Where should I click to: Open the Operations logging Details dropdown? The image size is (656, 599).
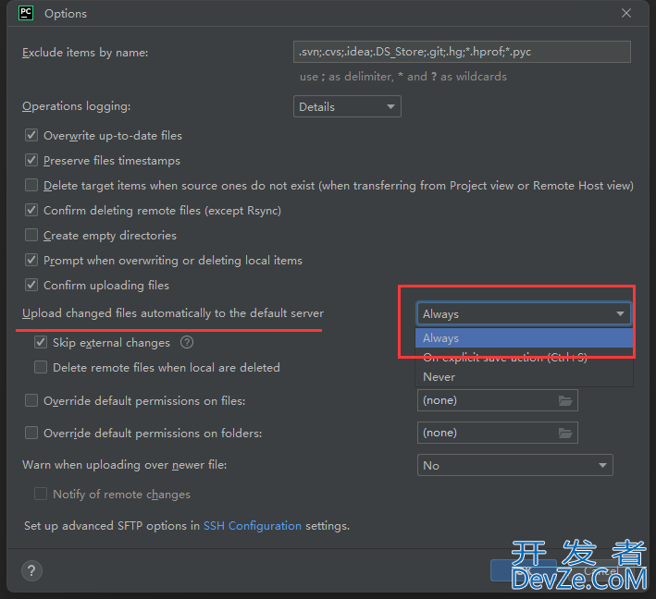click(x=347, y=106)
